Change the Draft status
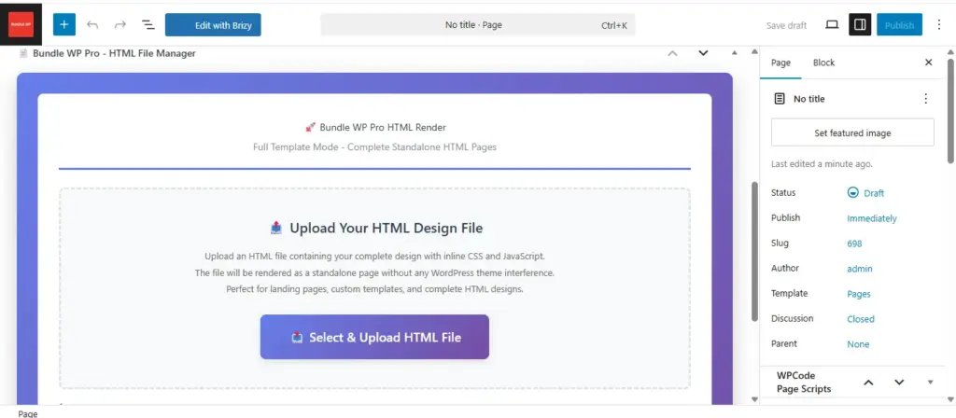956x418 pixels. click(865, 193)
